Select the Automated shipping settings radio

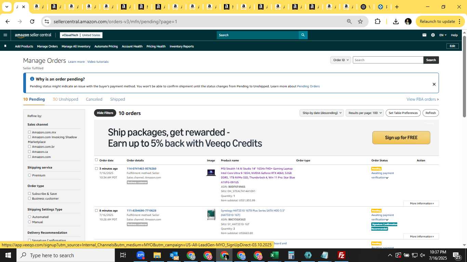(29, 217)
